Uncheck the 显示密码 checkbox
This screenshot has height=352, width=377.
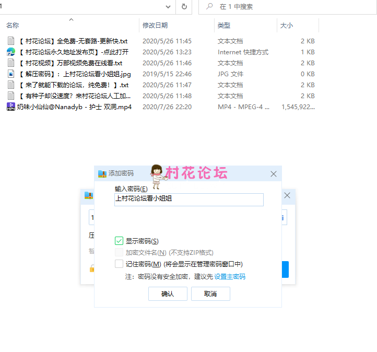click(119, 241)
